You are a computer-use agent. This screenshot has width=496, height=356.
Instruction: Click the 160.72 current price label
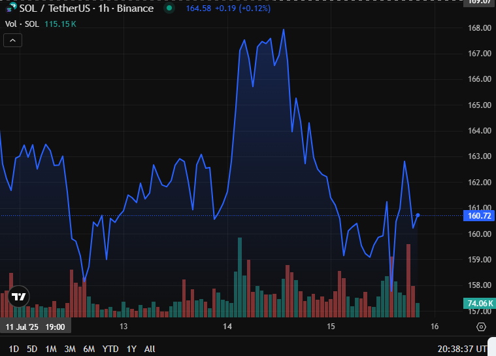(479, 216)
